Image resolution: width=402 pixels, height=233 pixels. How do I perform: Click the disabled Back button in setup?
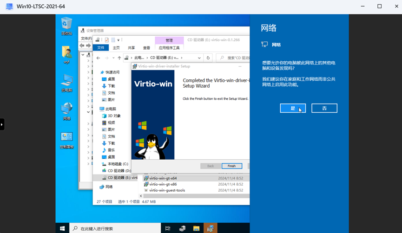tap(211, 166)
